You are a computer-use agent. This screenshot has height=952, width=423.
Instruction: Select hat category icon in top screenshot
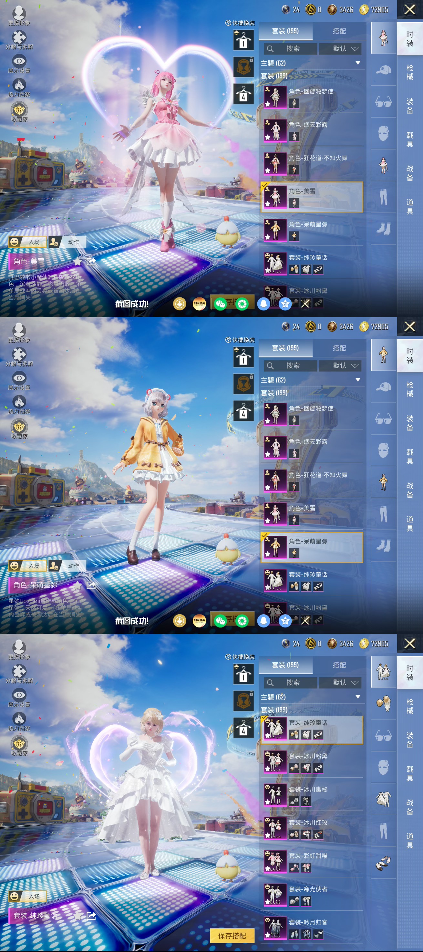[x=384, y=70]
